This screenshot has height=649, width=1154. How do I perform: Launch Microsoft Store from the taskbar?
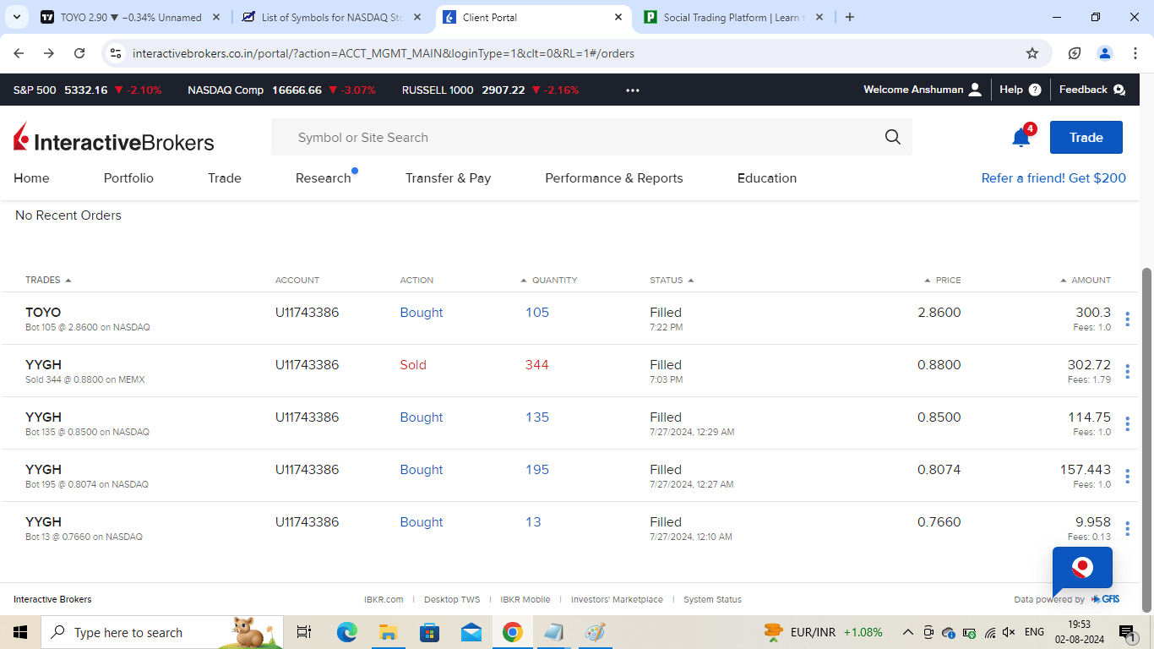429,632
